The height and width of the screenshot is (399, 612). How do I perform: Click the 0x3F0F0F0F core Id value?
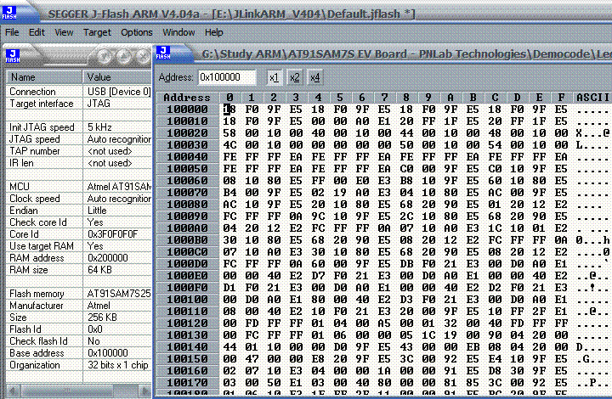click(112, 234)
